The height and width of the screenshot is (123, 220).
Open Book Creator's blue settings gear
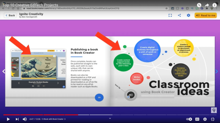tap(188, 15)
